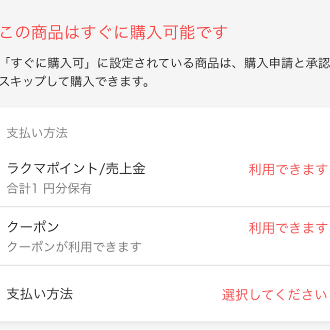Click the red heading この商品はすぐに購入可能です
The height and width of the screenshot is (330, 330).
(x=113, y=32)
